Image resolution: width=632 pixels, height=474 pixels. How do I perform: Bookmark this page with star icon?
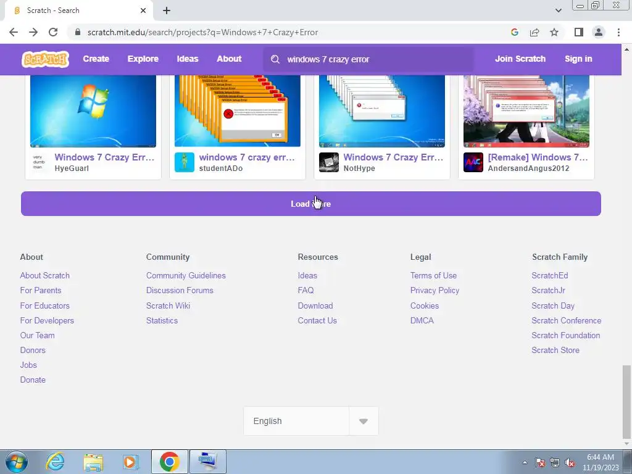(554, 32)
